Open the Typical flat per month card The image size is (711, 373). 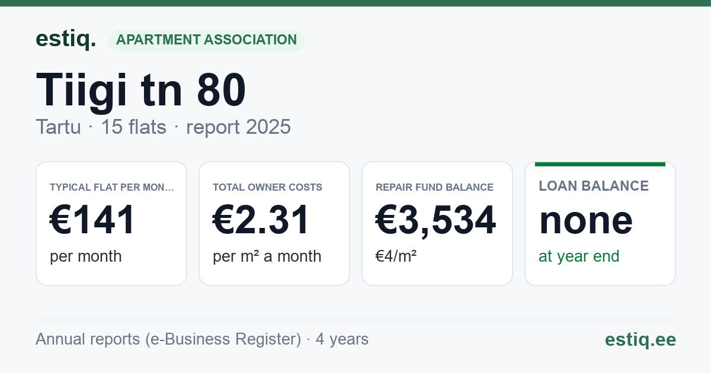pos(111,223)
